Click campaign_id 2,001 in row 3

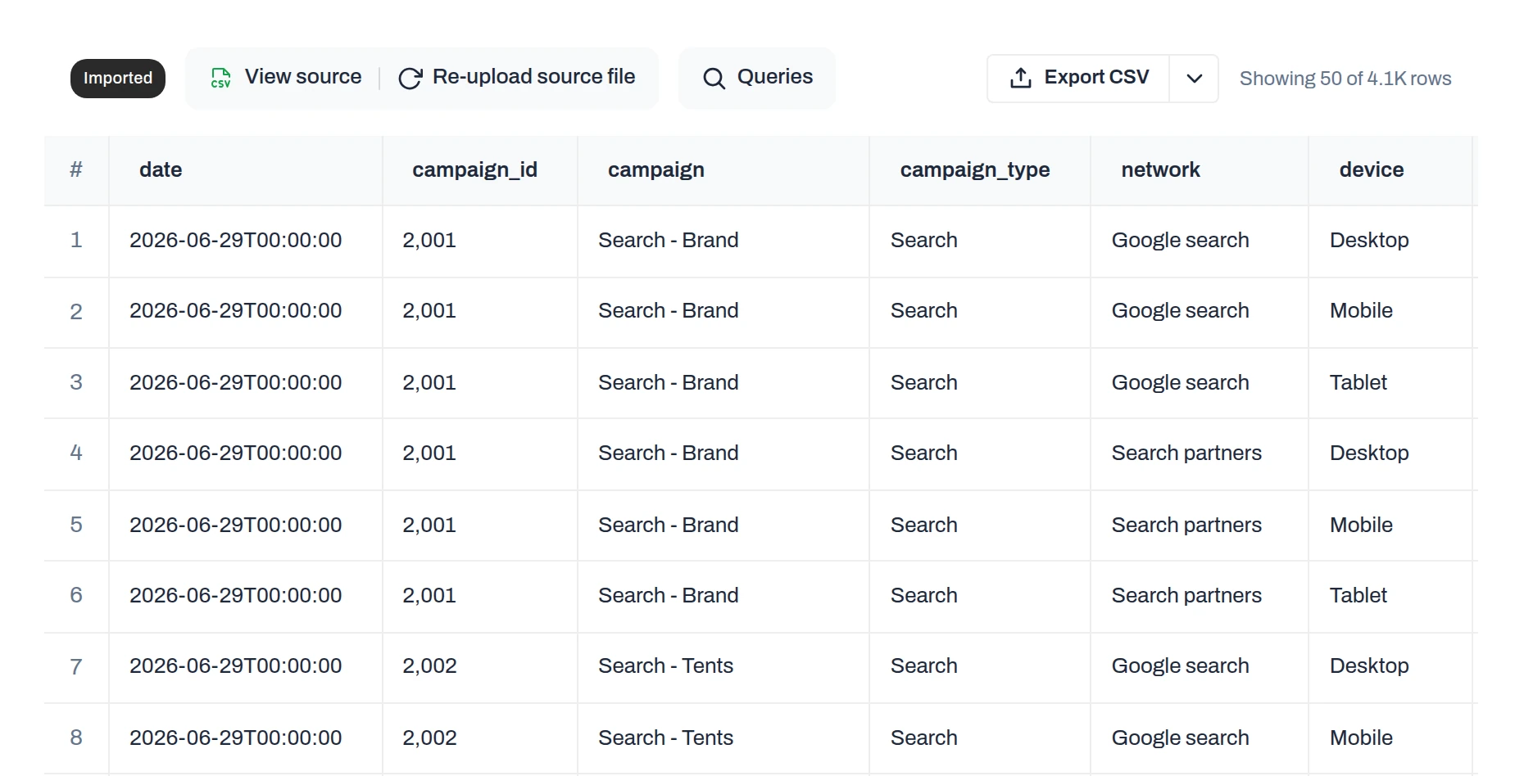click(429, 382)
